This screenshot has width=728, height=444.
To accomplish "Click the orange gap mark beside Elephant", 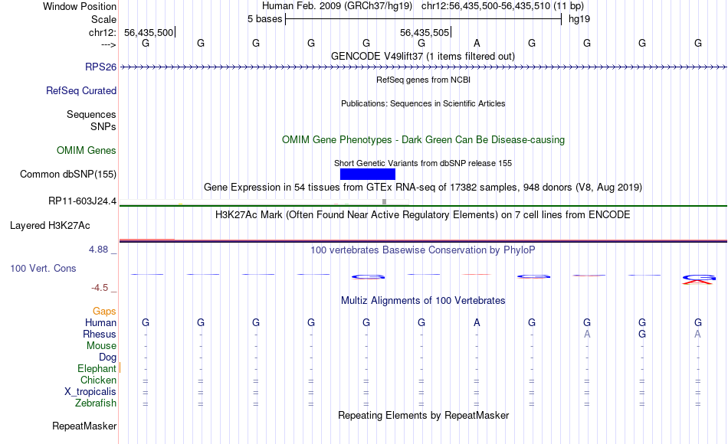I will tap(120, 368).
